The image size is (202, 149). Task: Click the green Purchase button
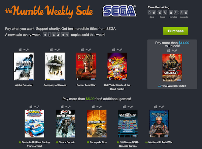[x=176, y=31]
